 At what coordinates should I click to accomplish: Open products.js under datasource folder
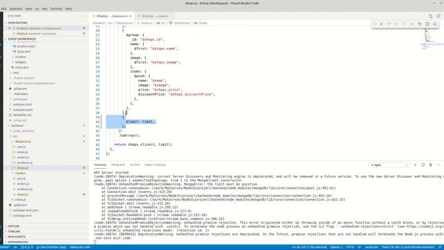[25, 162]
